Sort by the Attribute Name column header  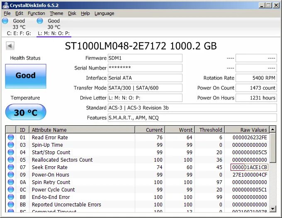click(82, 130)
